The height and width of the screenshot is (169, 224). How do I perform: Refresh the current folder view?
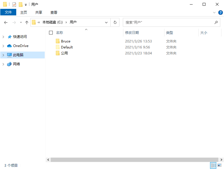[x=115, y=22]
